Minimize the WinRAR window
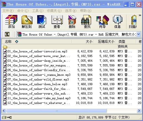The height and width of the screenshot is (121, 143). click(x=126, y=4)
